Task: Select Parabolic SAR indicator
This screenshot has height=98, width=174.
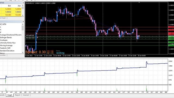Action: pyautogui.click(x=5, y=48)
